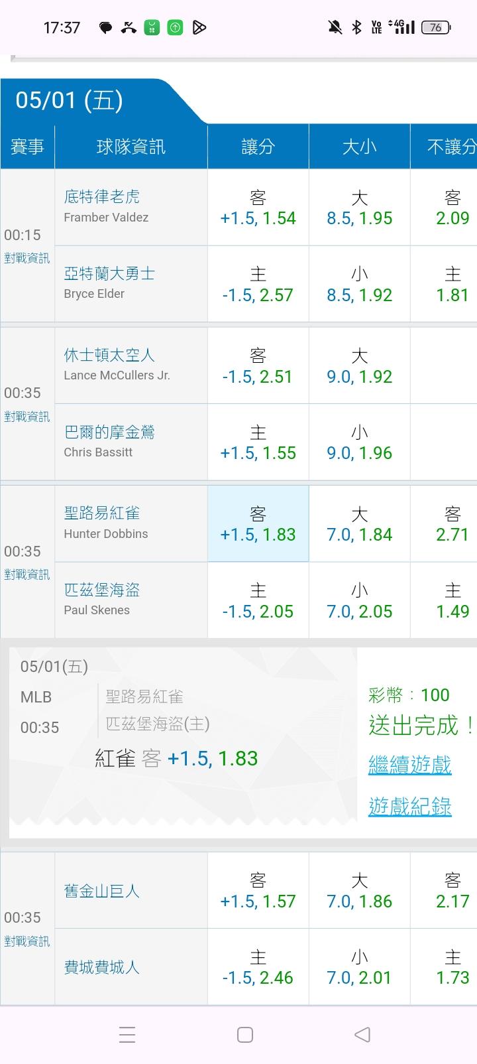Toggle the selected Cardinals +1.5, 1.83 bet
Viewport: 477px width, 1064px height.
point(258,524)
